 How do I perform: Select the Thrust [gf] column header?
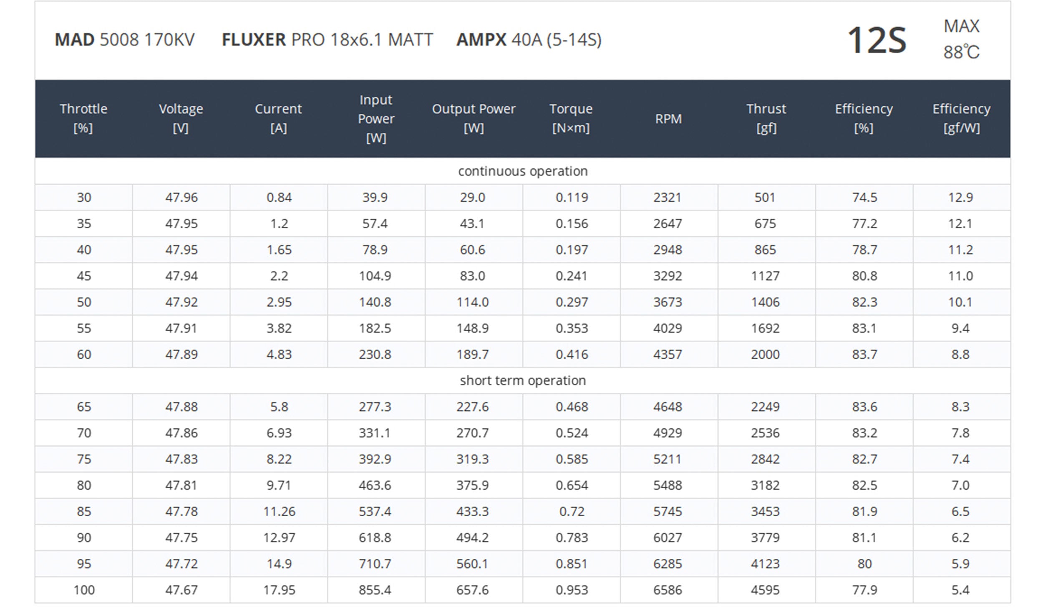[766, 118]
